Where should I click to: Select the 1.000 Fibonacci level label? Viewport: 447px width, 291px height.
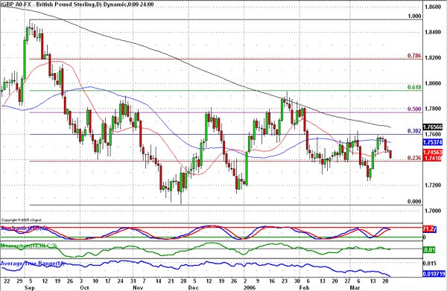click(414, 16)
